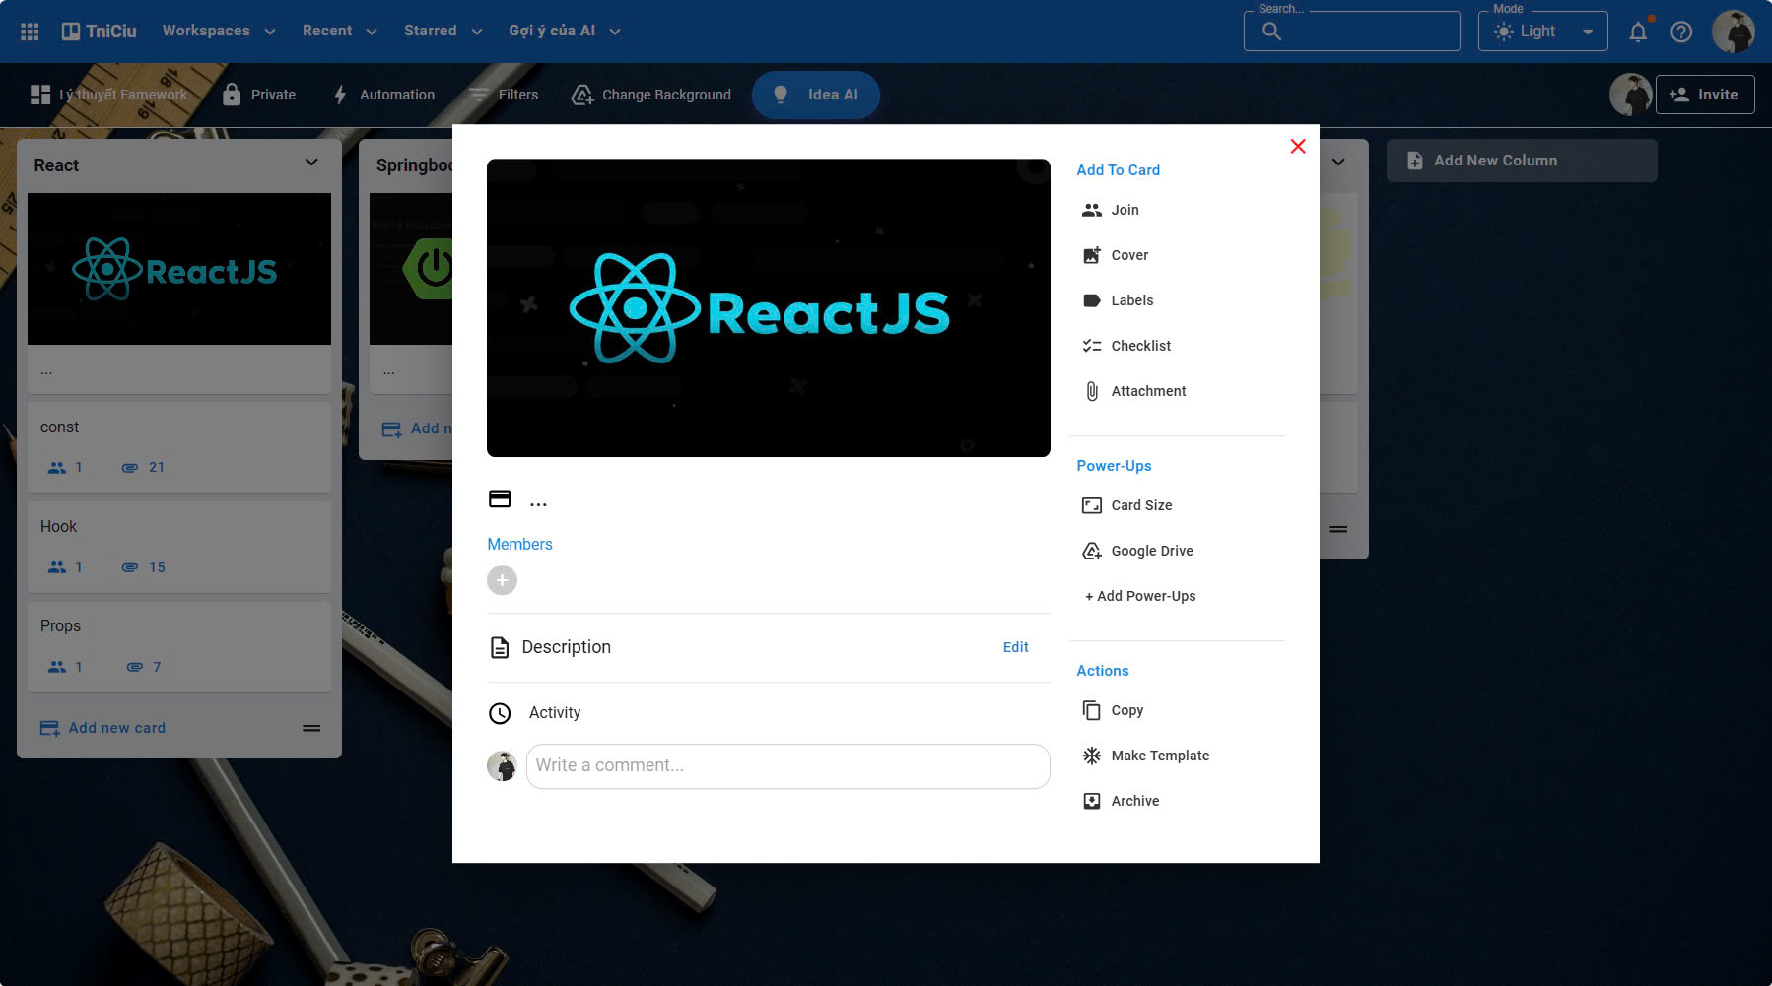Click the Activity clock icon

[500, 713]
